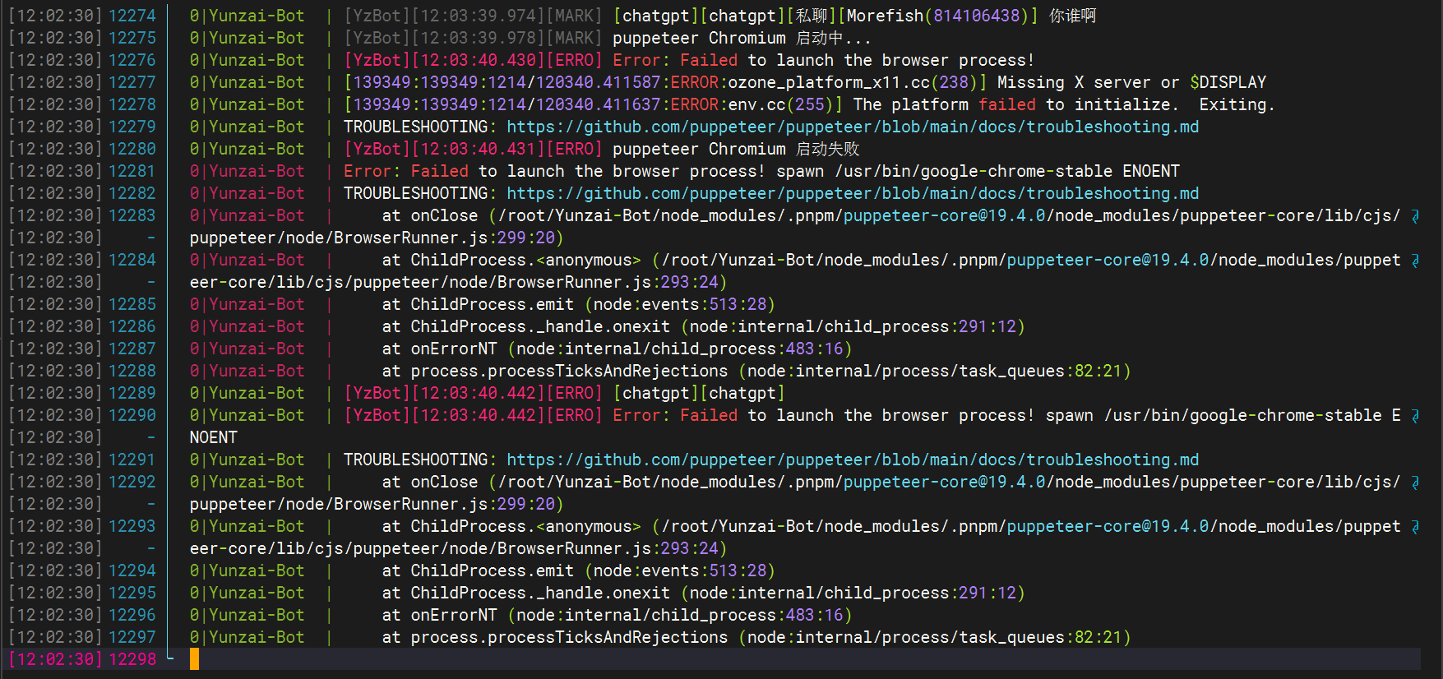Screen dimensions: 1443x679
Task: Click the red '0|Yunzai-Bot' label on line 12281
Action: (x=247, y=171)
